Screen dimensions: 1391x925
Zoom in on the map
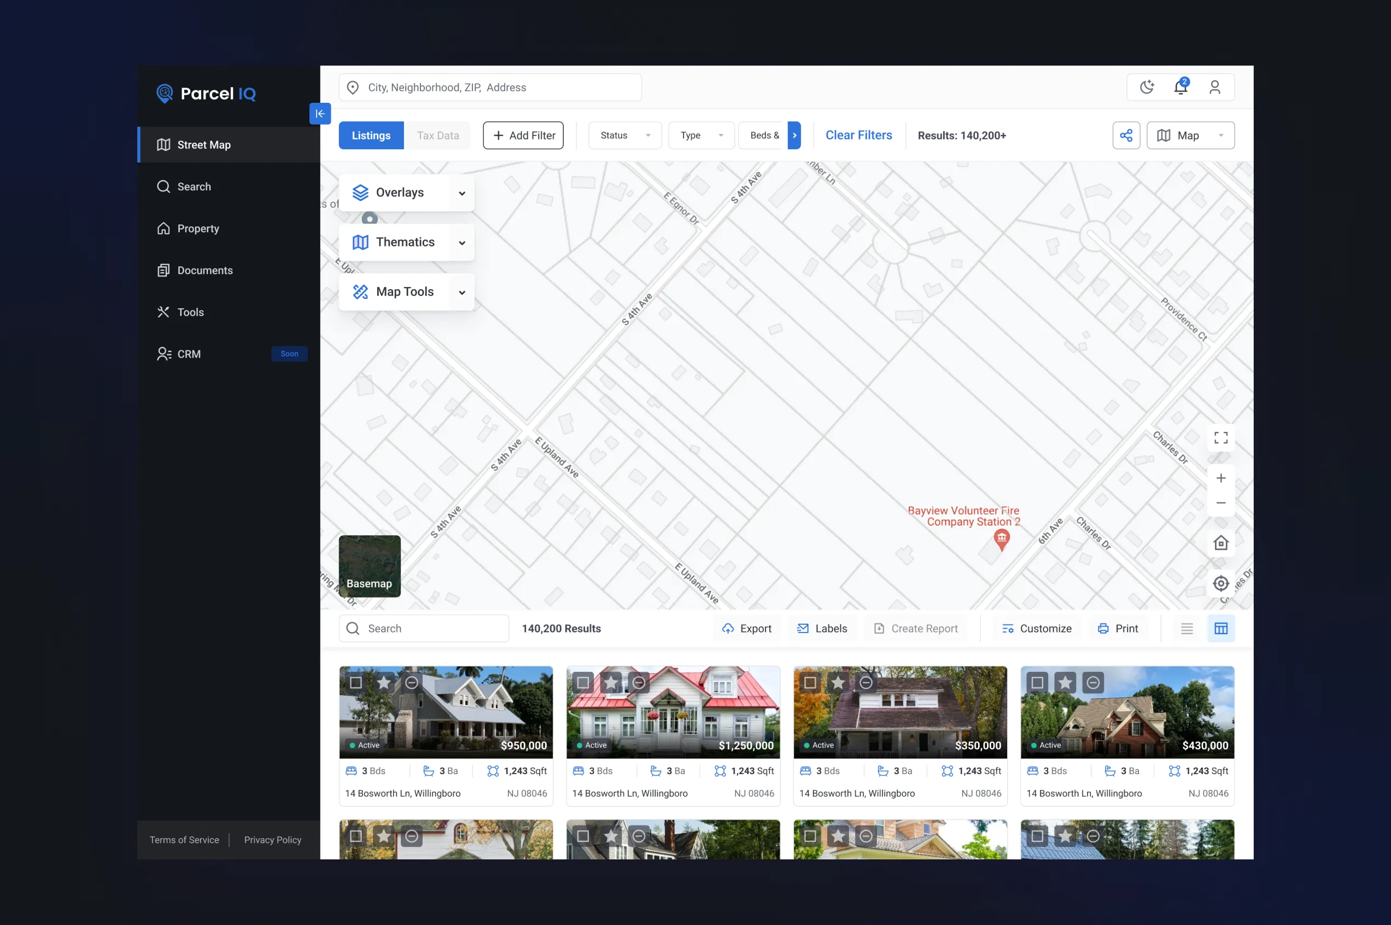1220,478
